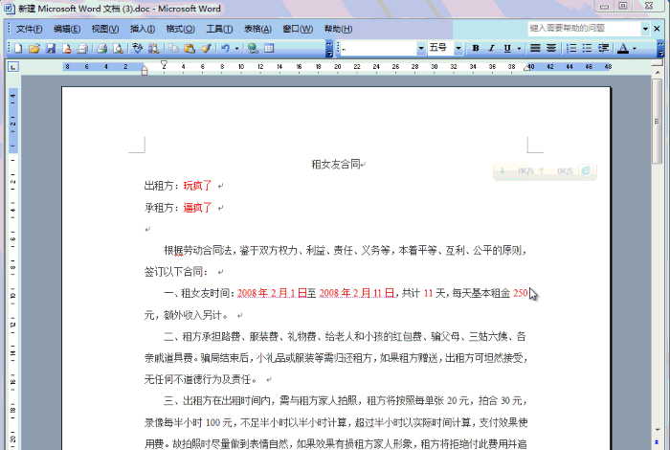Open the 视图(V) menu
Screen dimensions: 670x450
coord(105,29)
